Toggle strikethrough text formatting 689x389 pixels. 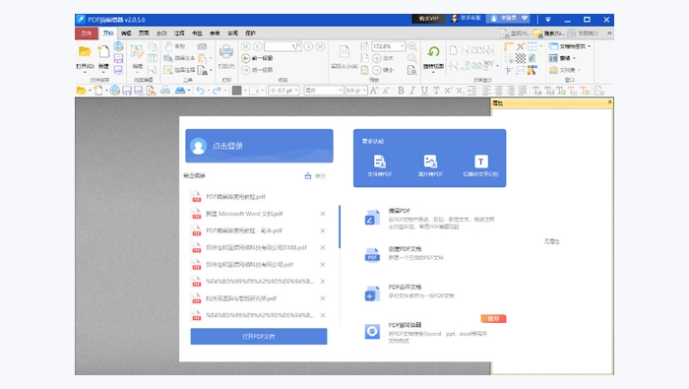pos(436,91)
